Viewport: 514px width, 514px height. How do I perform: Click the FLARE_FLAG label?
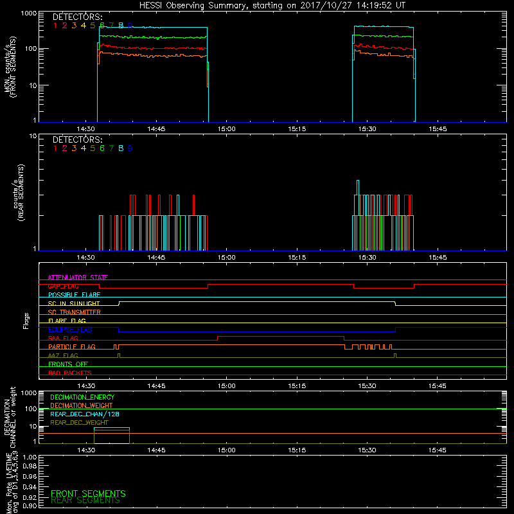[67, 321]
